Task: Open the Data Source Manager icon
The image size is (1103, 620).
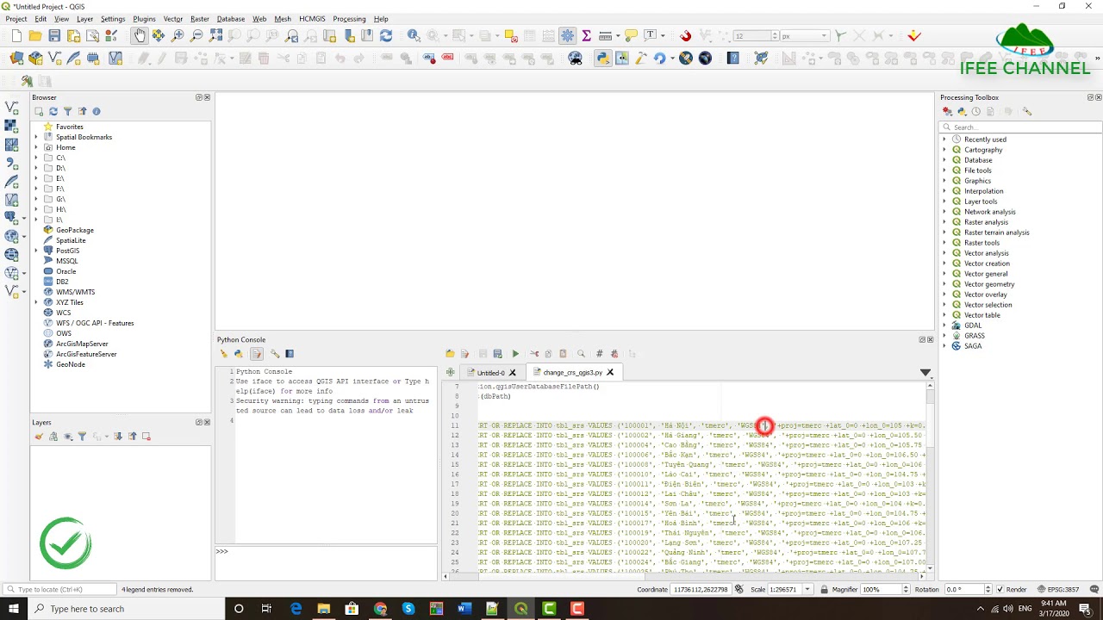Action: click(x=16, y=59)
